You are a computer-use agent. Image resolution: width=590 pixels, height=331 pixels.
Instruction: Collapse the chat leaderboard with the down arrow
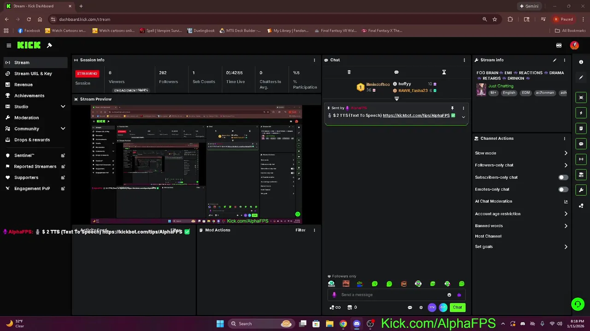396,98
